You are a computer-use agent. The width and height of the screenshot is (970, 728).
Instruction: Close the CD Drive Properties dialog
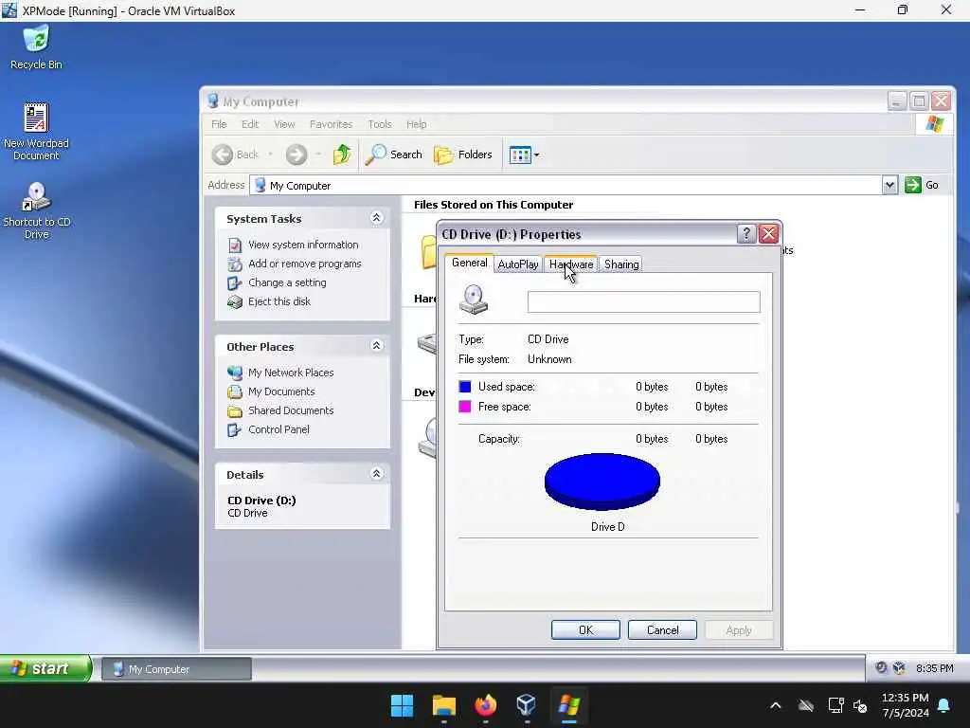[x=768, y=234]
